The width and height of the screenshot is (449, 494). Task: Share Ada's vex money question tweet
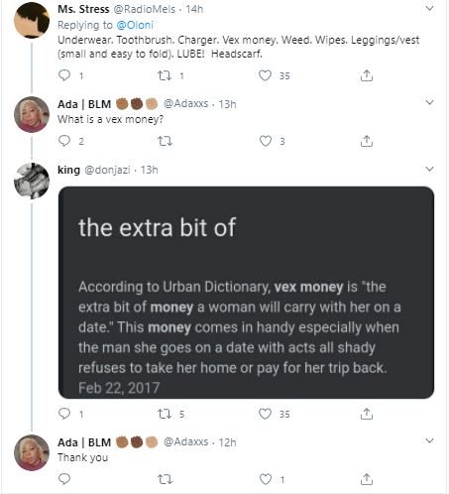click(367, 141)
